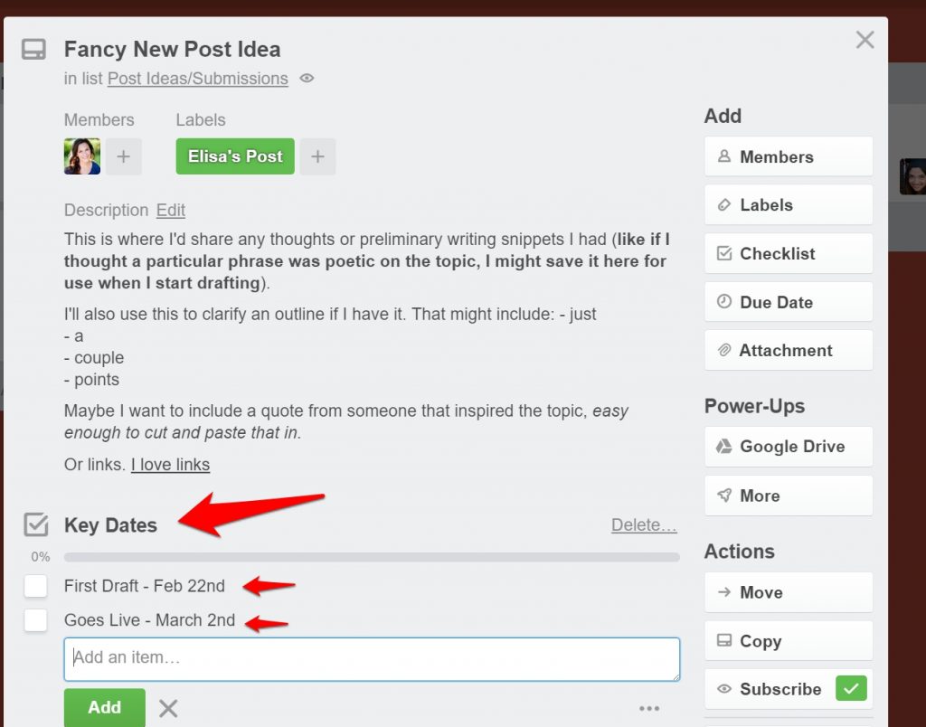Expand More power-ups
Screen dimensions: 926x727
pos(789,496)
